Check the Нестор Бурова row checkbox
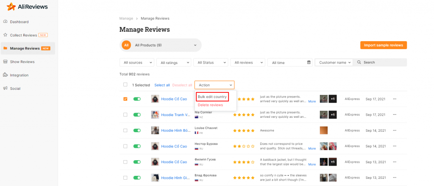The width and height of the screenshot is (434, 186). click(x=125, y=146)
